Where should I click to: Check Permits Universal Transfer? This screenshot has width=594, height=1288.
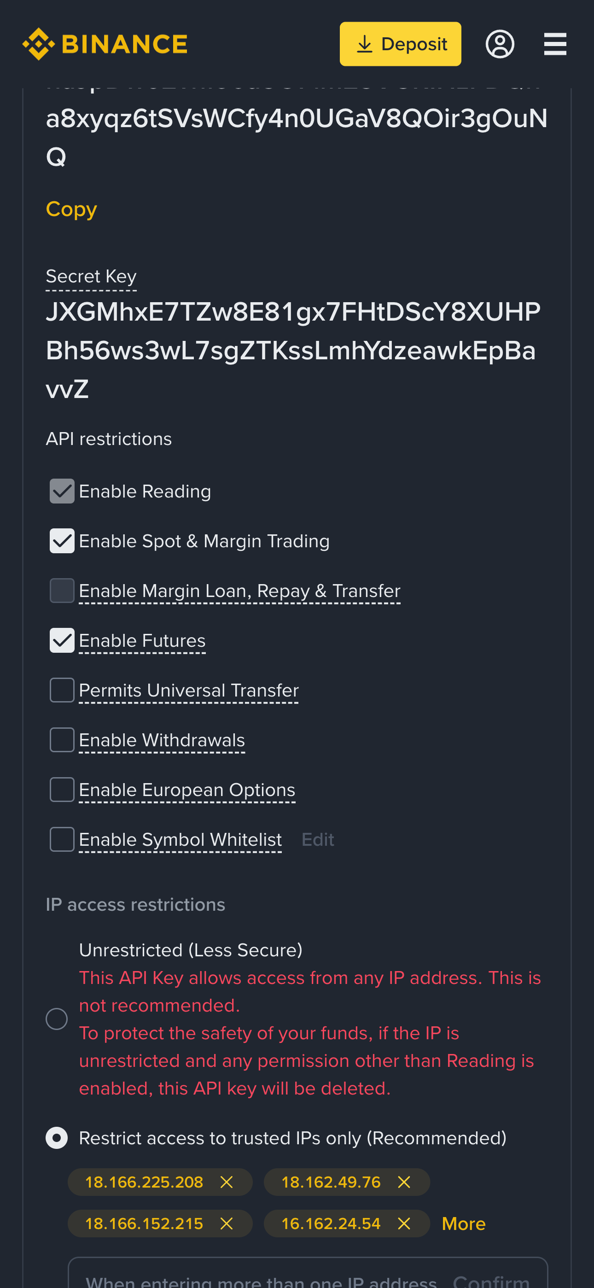click(x=62, y=690)
